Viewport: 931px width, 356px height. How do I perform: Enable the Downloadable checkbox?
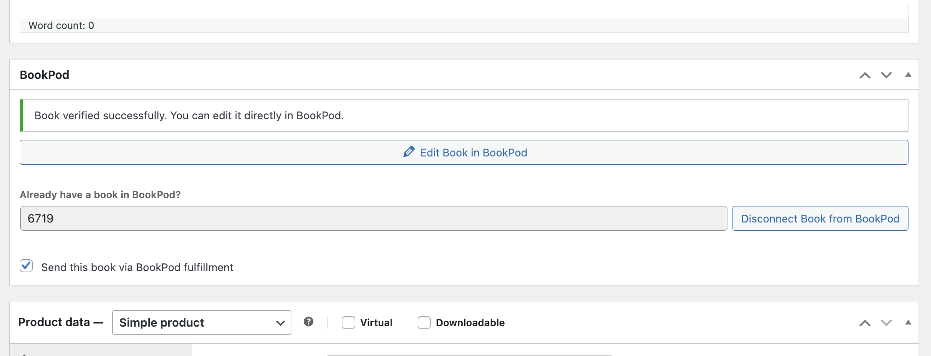click(424, 323)
